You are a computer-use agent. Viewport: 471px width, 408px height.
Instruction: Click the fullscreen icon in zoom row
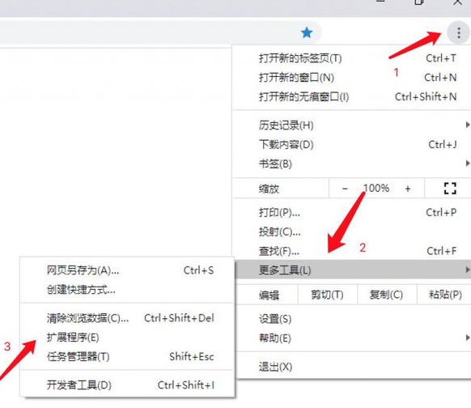click(450, 189)
